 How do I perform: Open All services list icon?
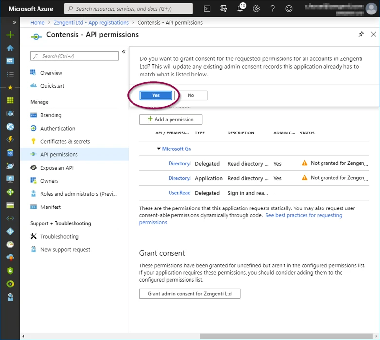[x=10, y=74]
